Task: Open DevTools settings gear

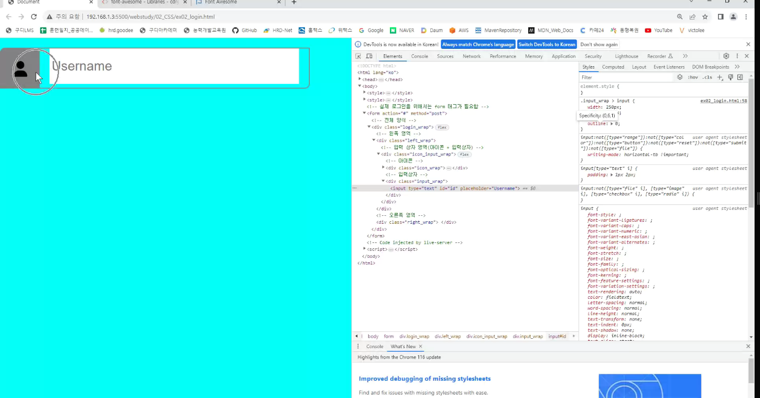Action: click(726, 56)
